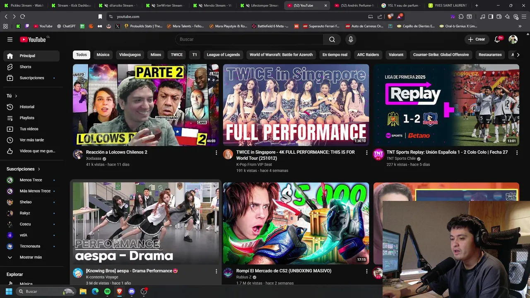Open Ver más tarde in sidebar
Viewport: 530px width, 298px height.
[31, 140]
